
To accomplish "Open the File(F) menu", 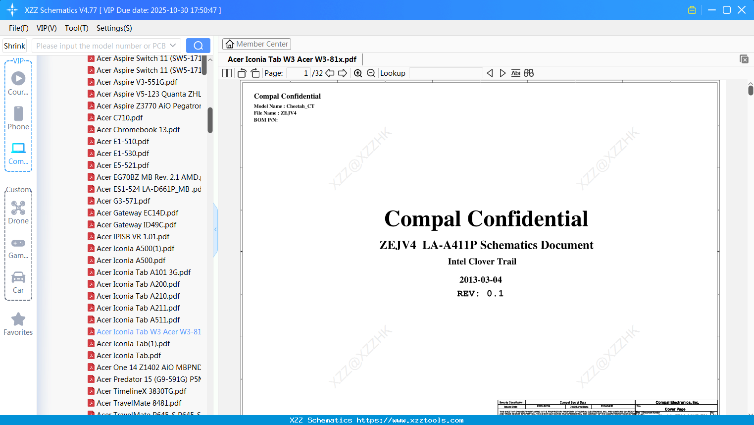I will pos(19,28).
